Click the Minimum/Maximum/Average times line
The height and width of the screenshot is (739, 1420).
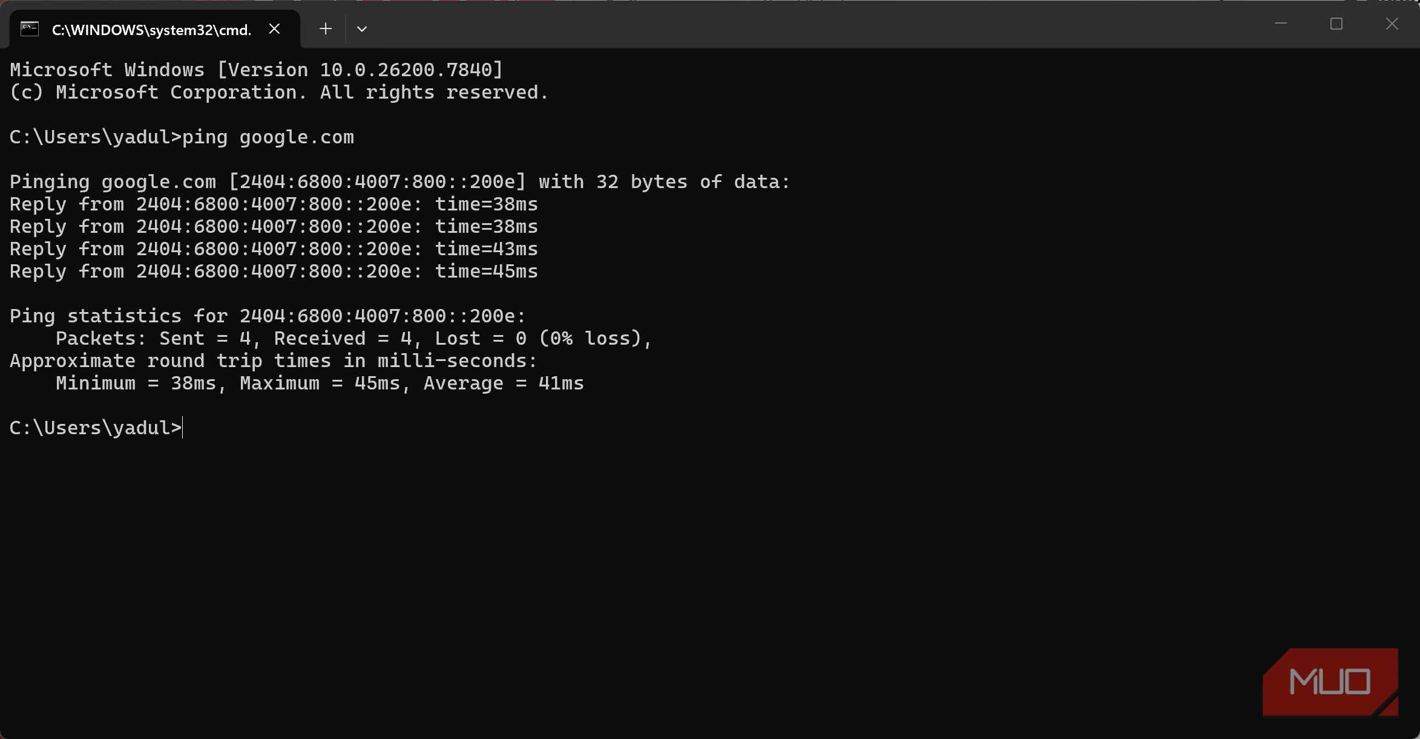(x=320, y=383)
